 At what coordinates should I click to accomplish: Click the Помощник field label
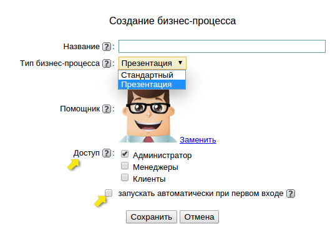pyautogui.click(x=80, y=109)
